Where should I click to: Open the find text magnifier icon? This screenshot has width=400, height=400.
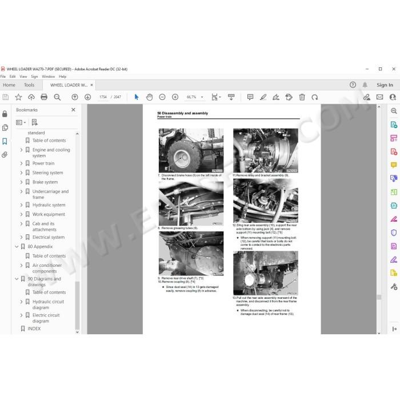point(57,97)
